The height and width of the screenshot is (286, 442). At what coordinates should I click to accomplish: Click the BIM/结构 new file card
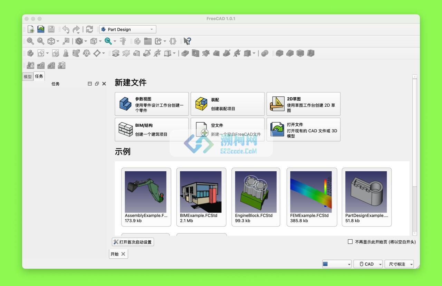click(x=152, y=130)
